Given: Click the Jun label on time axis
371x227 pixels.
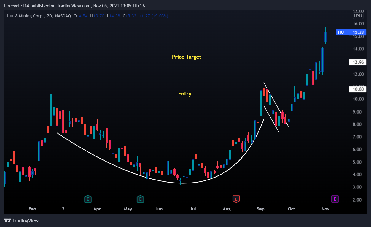Looking at the screenshot, I should 159,209.
